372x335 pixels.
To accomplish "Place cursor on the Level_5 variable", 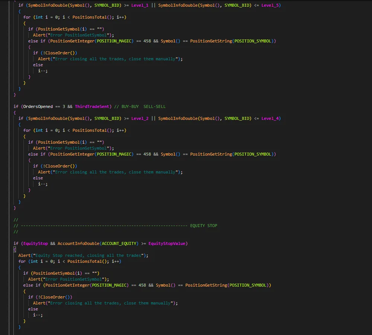I will [271, 5].
